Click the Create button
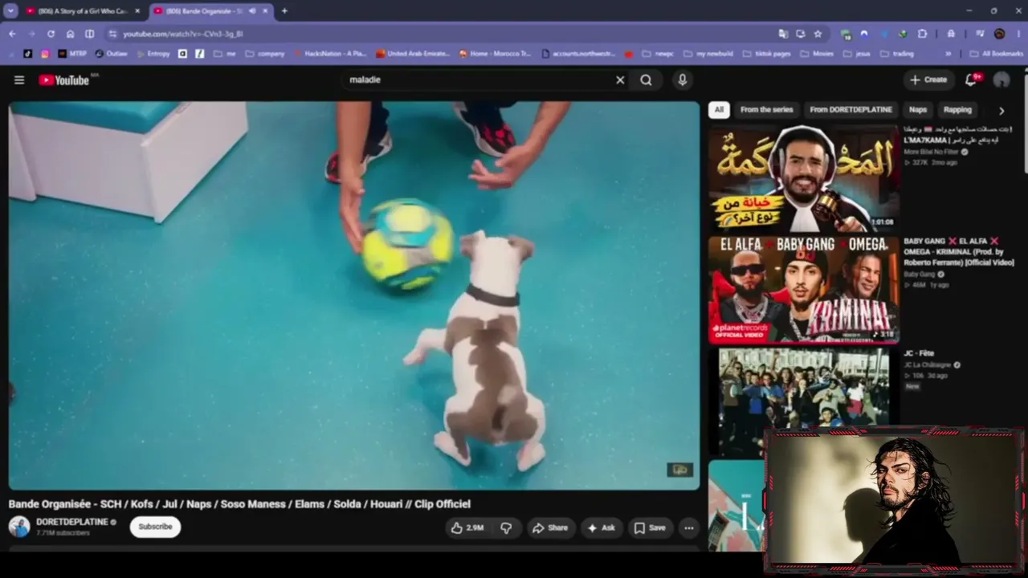 point(928,80)
